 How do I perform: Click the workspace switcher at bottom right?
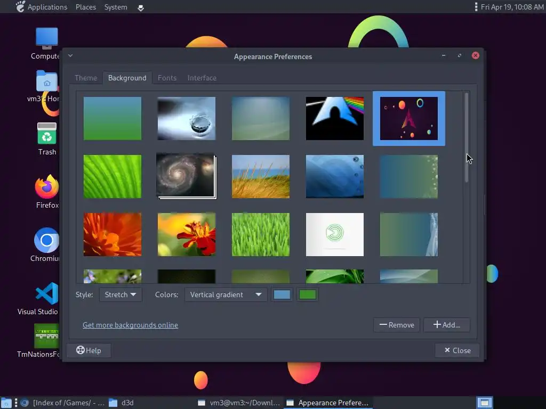(484, 403)
